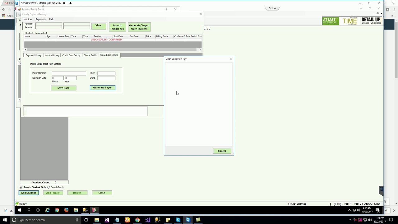Click Close button beside Delete

coord(102,193)
